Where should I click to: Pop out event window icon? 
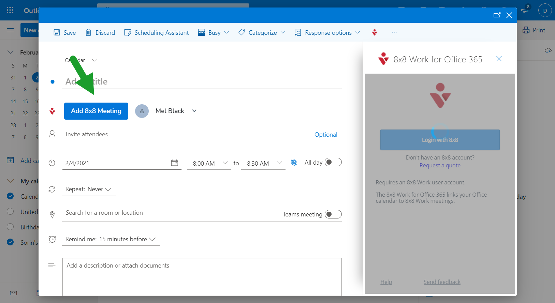pyautogui.click(x=497, y=15)
